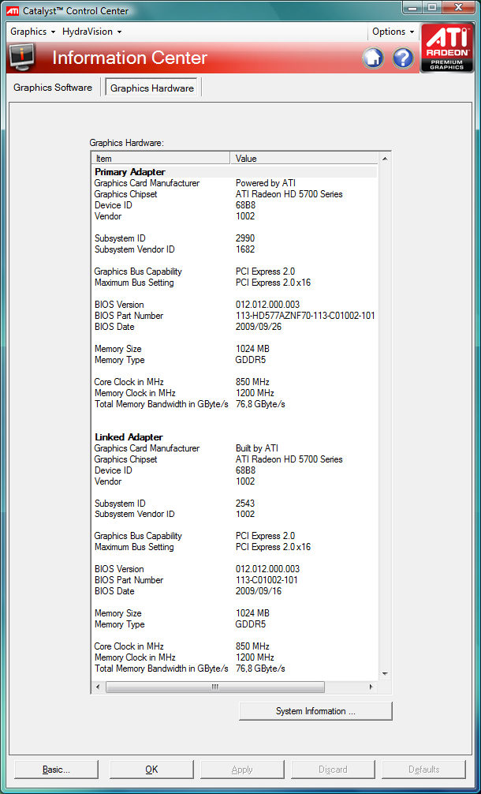This screenshot has width=481, height=794.
Task: Open the HydraVision dropdown menu
Action: [92, 32]
